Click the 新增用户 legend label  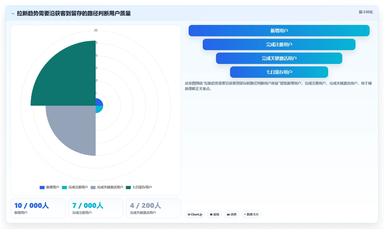[53, 187]
